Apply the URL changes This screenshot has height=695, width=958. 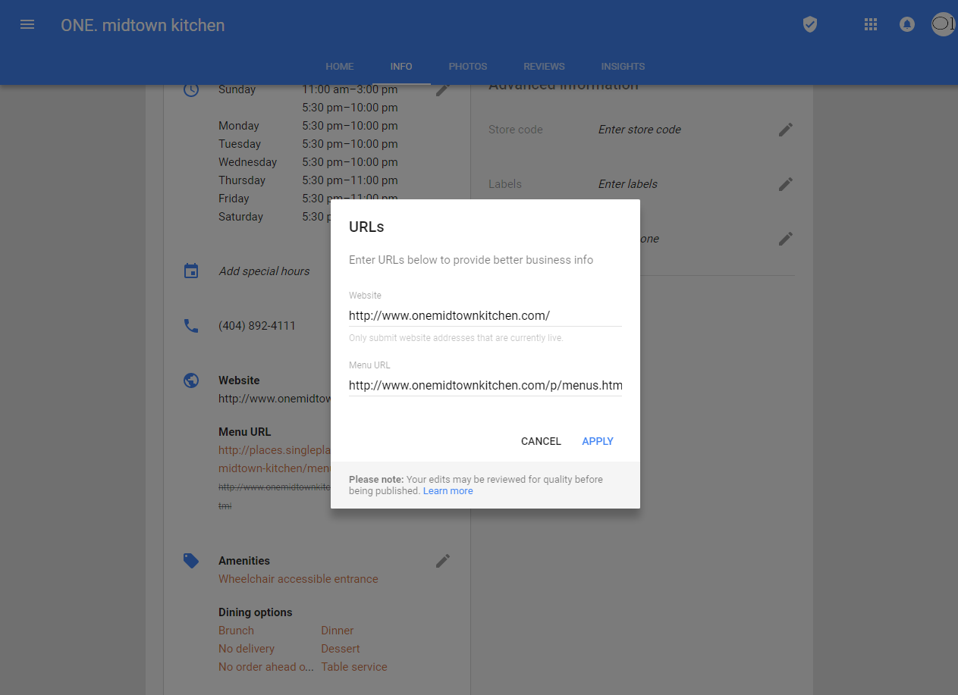(x=598, y=441)
